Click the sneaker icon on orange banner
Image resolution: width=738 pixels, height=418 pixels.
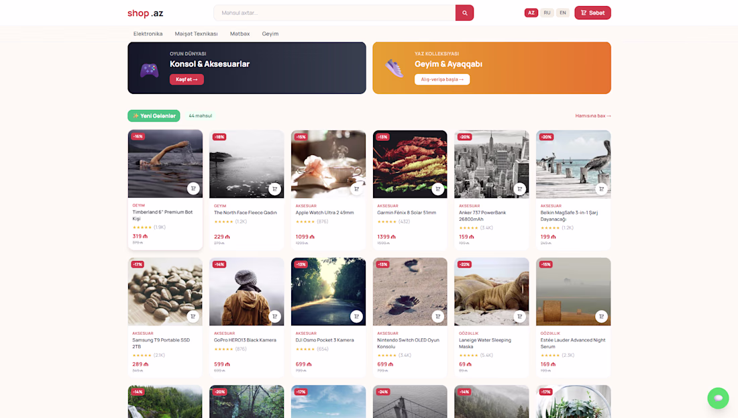click(394, 68)
